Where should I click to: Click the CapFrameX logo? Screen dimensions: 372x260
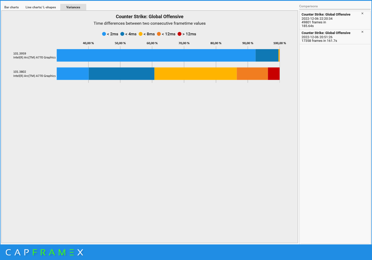point(44,252)
